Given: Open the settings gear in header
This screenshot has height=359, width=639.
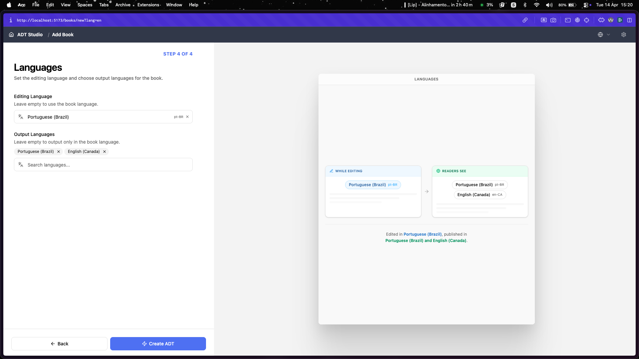Looking at the screenshot, I should coord(624,35).
